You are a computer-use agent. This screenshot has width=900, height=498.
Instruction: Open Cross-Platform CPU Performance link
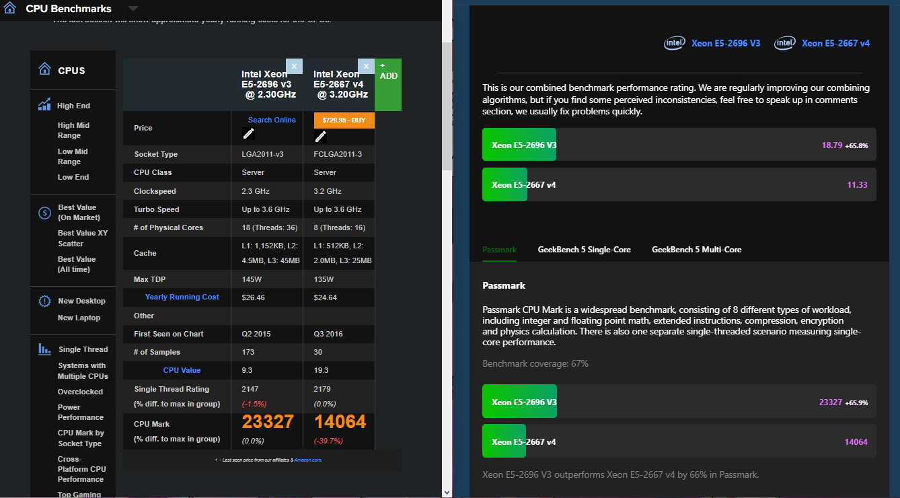pos(81,469)
